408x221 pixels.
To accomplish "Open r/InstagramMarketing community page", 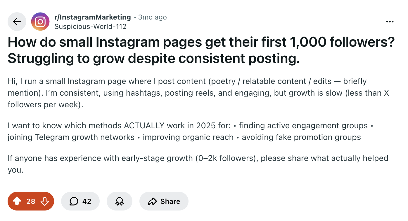I will coord(92,17).
